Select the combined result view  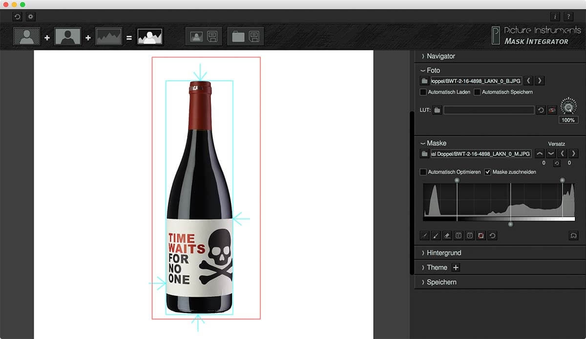[x=150, y=37]
